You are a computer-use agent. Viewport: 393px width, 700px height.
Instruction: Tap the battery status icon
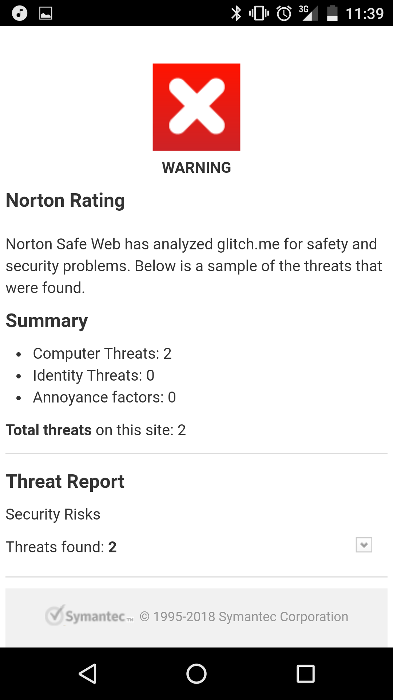click(332, 13)
